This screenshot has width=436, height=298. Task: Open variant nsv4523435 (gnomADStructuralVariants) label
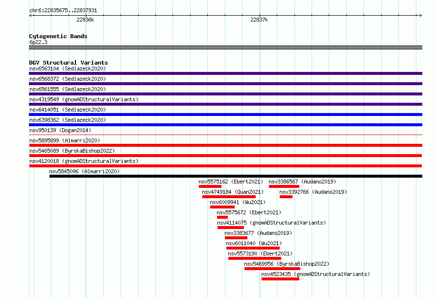[x=315, y=274]
